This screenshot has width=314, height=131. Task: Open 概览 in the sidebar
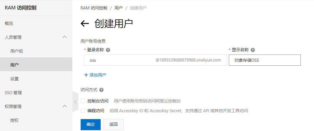(x=9, y=24)
